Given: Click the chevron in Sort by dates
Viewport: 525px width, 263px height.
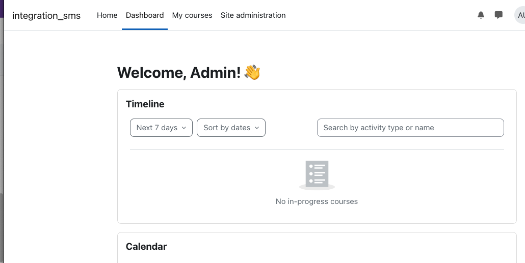Looking at the screenshot, I should [x=257, y=128].
